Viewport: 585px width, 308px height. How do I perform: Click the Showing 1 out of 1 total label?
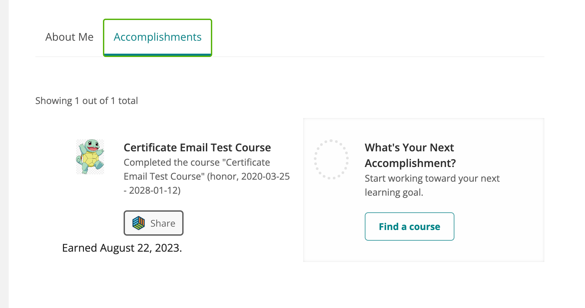pyautogui.click(x=86, y=100)
